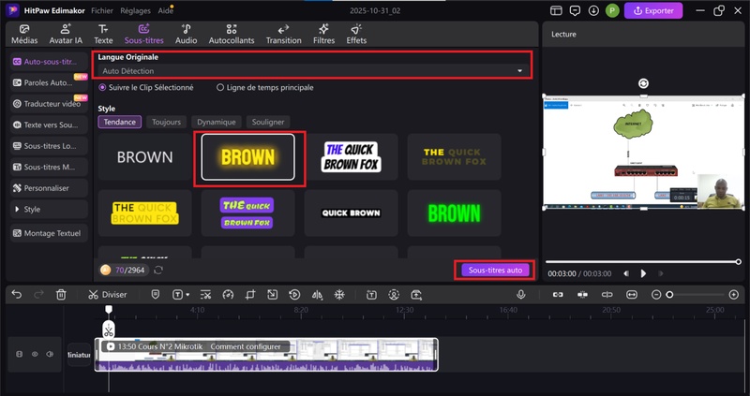Expand the Style sidebar section
The width and height of the screenshot is (750, 396).
49,209
